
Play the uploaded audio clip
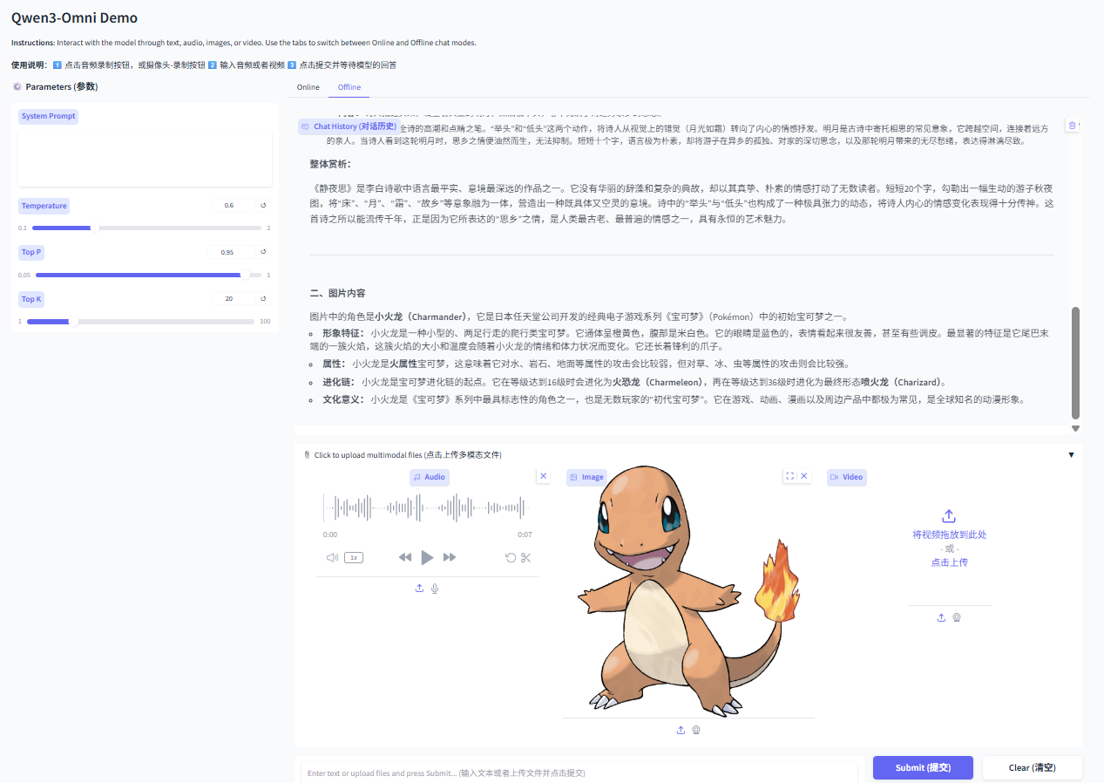coord(427,557)
